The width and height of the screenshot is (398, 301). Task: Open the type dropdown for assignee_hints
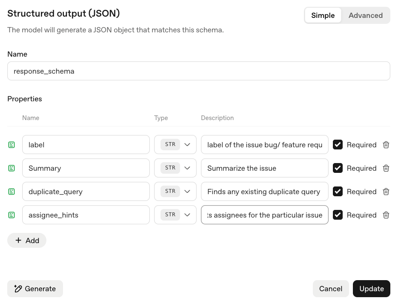click(x=175, y=215)
